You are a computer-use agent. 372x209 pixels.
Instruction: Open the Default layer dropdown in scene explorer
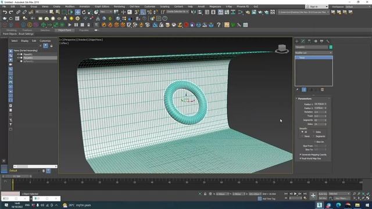24,171
